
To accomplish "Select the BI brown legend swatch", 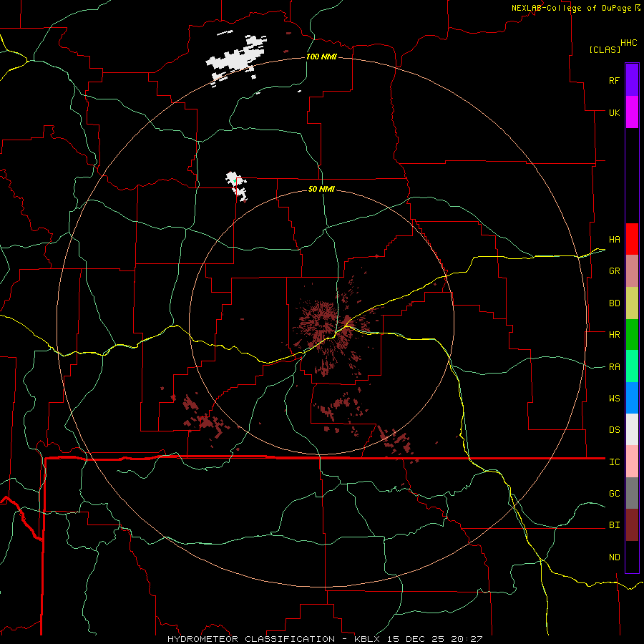I will (632, 525).
